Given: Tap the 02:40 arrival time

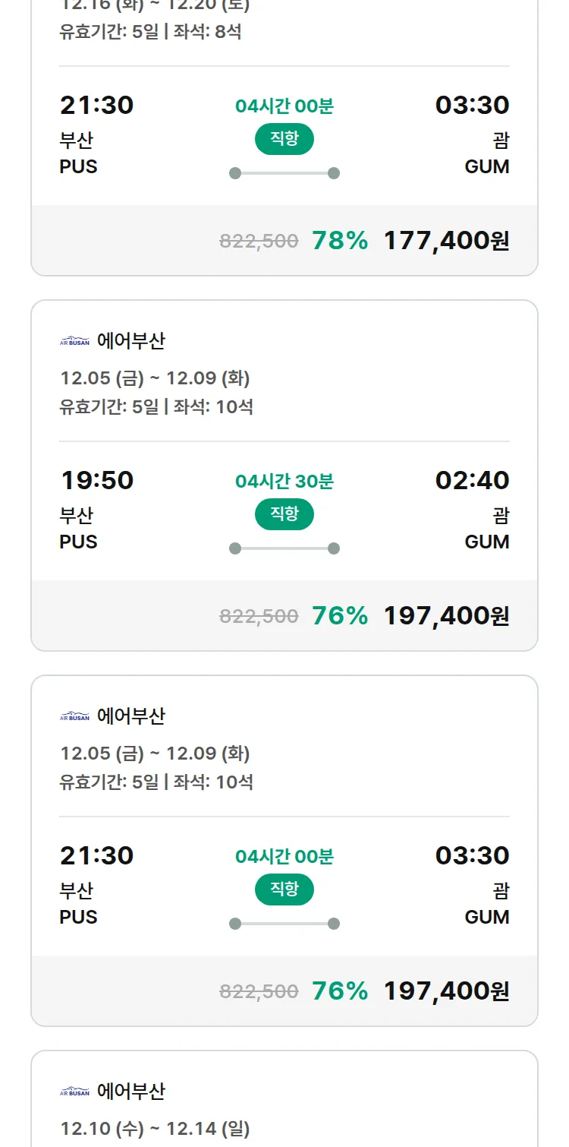Looking at the screenshot, I should (x=472, y=480).
